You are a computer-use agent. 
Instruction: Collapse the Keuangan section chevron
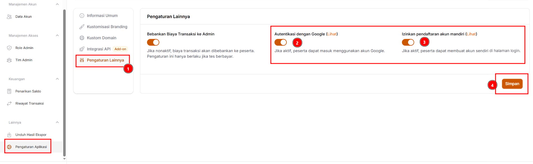coord(57,79)
